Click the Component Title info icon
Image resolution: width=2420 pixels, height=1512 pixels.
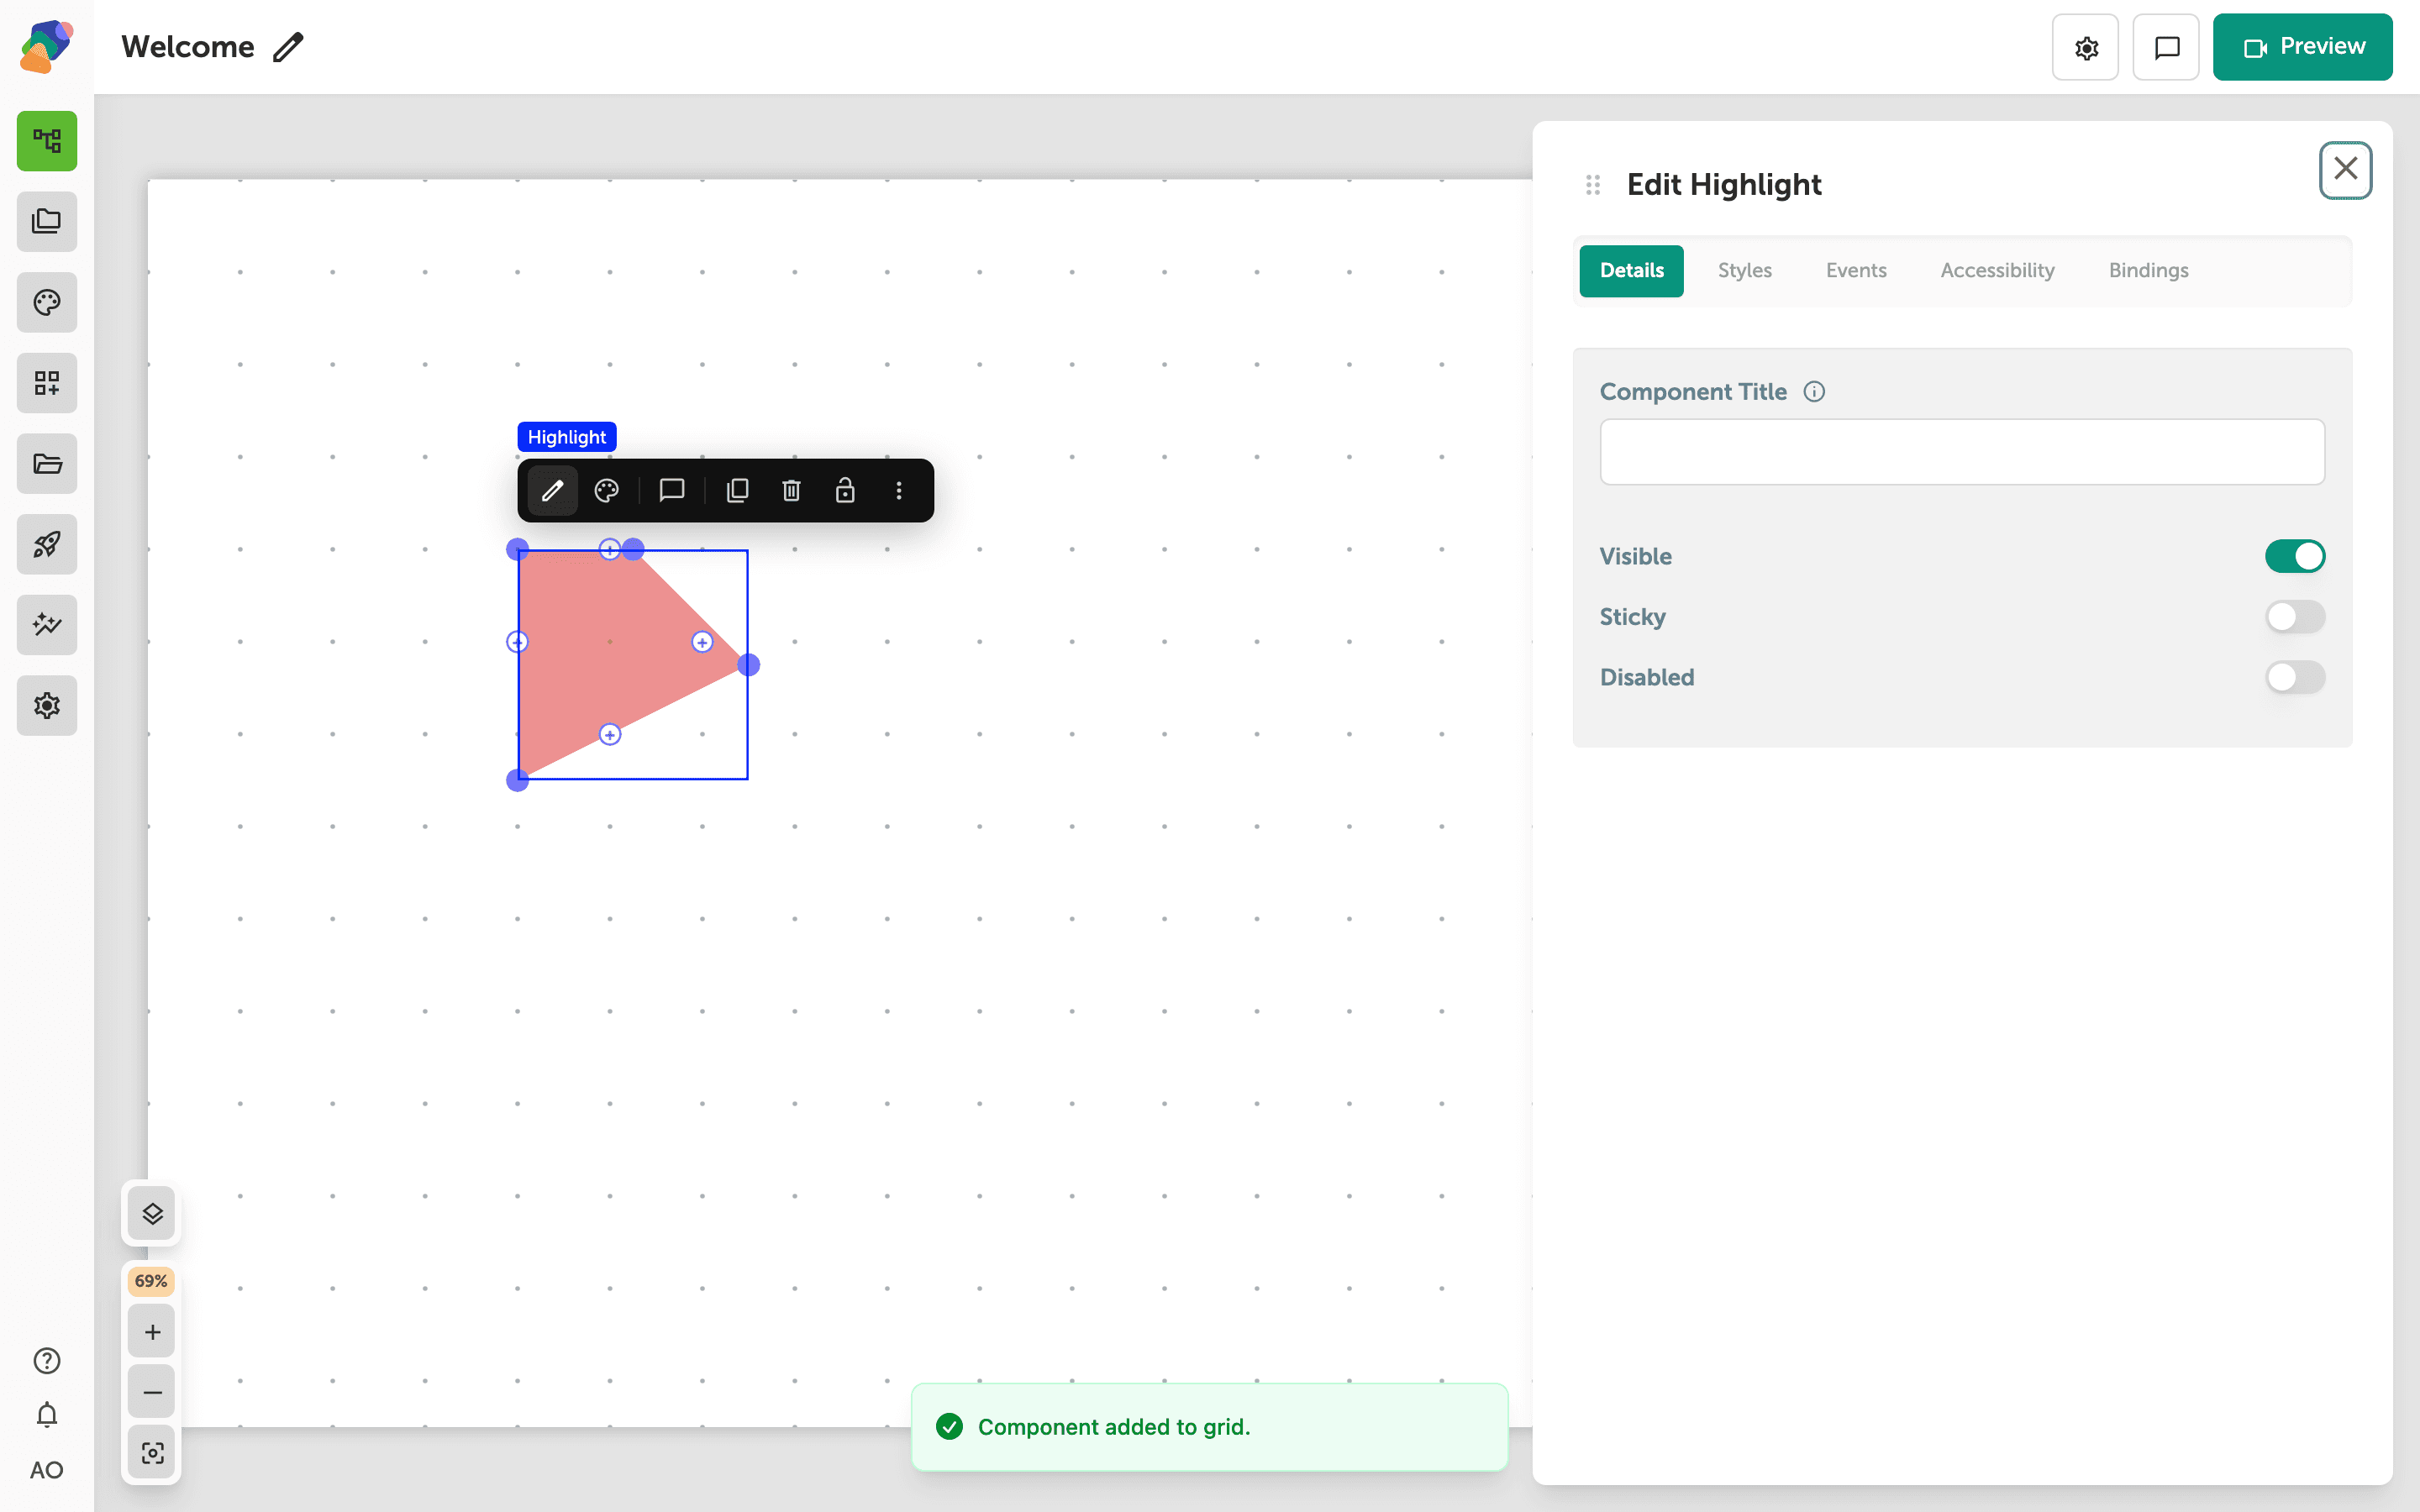pyautogui.click(x=1814, y=392)
